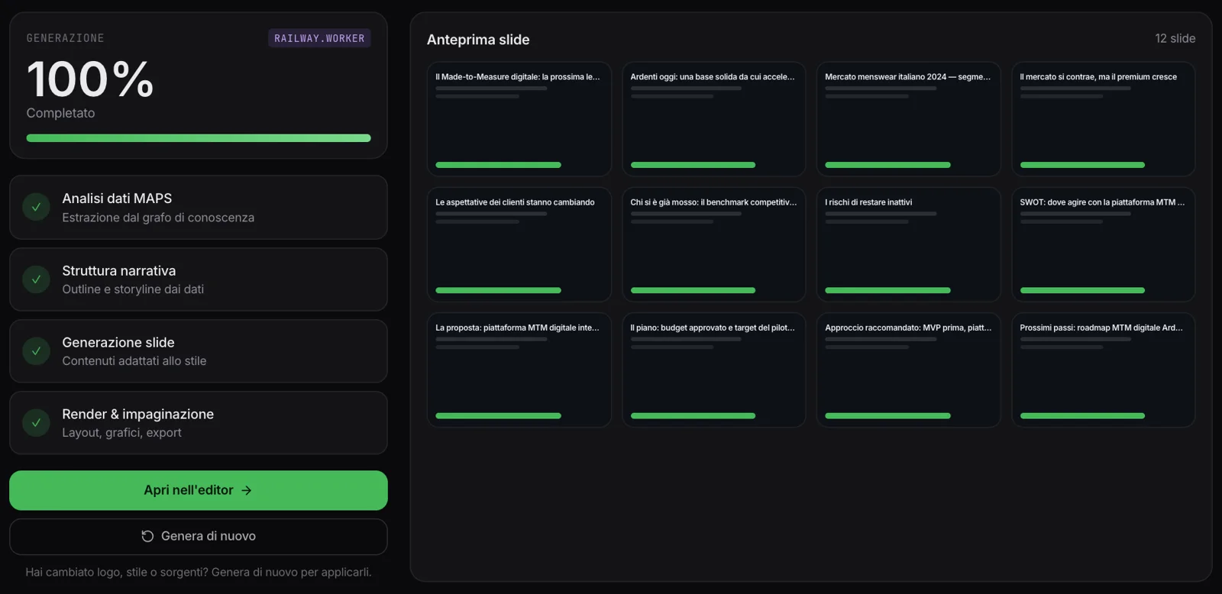Viewport: 1222px width, 594px height.
Task: Open slide 'Il Made-to-Measure digitale' thumbnail
Action: click(519, 119)
